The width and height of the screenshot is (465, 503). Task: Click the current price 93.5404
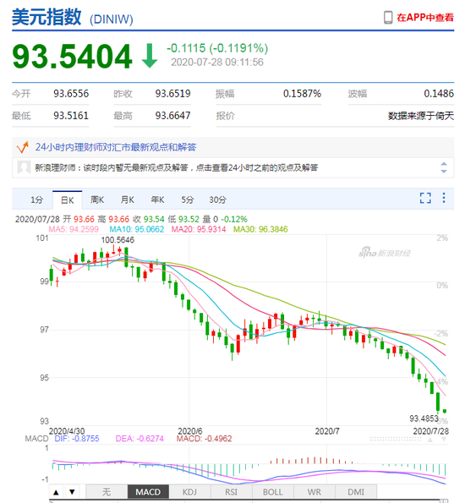(72, 57)
